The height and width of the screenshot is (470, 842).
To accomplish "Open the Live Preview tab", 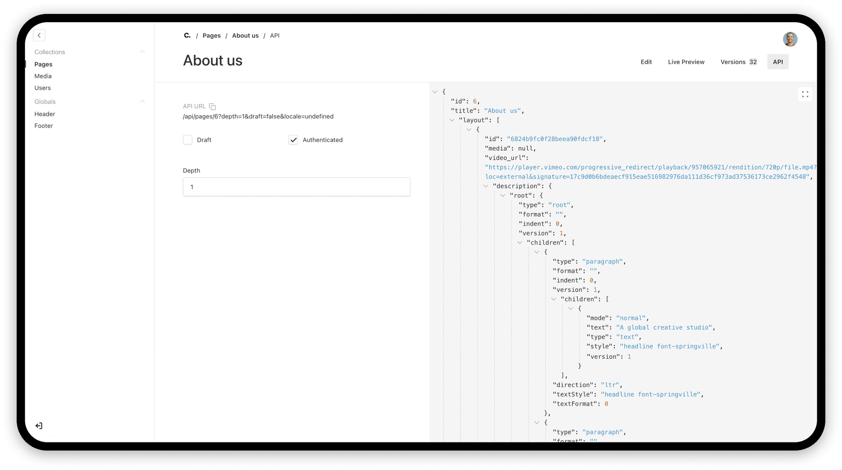I will pyautogui.click(x=686, y=62).
